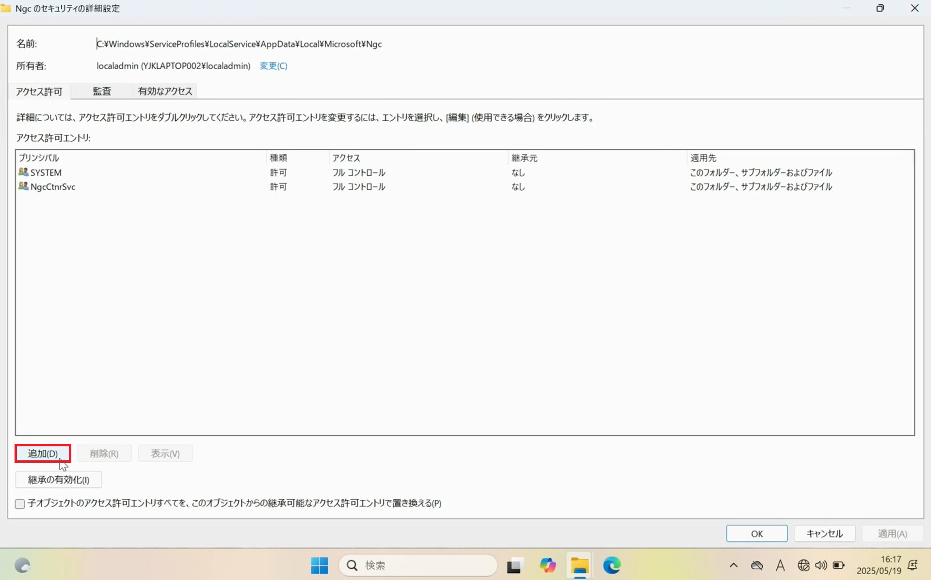Image resolution: width=931 pixels, height=580 pixels.
Task: Click the NgcCtnrSvc principal user icon
Action: coord(23,186)
